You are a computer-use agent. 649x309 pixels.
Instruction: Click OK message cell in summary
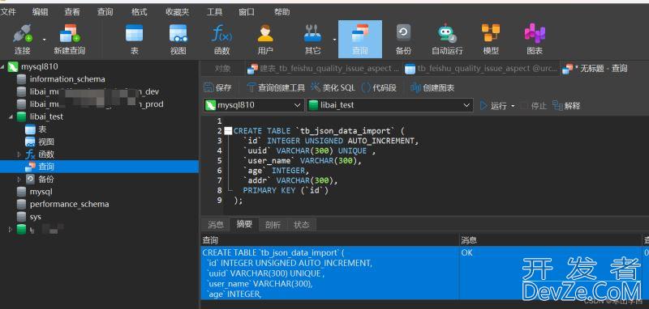[x=550, y=273]
